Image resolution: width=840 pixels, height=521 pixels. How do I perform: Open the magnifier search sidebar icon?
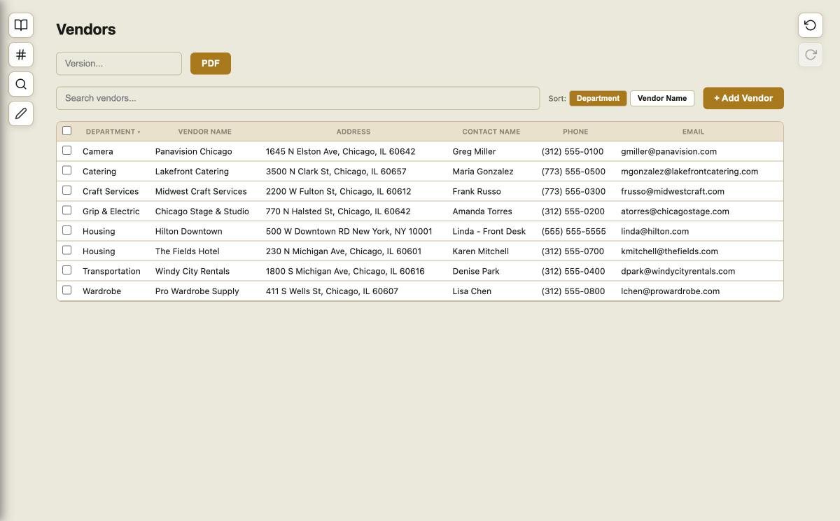(x=21, y=84)
